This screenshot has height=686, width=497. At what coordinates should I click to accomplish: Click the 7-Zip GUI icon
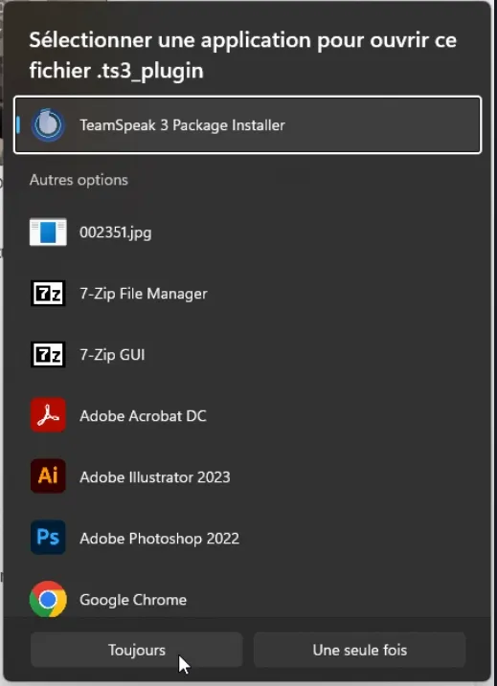click(x=48, y=354)
